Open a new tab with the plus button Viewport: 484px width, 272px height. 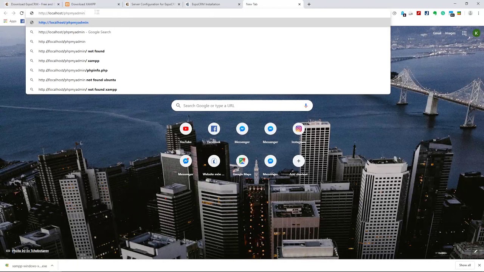tap(309, 4)
